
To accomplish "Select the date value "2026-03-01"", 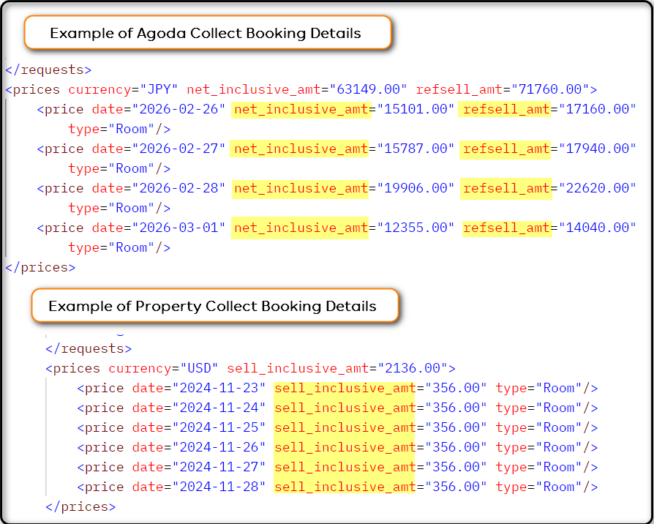I will coord(178,228).
